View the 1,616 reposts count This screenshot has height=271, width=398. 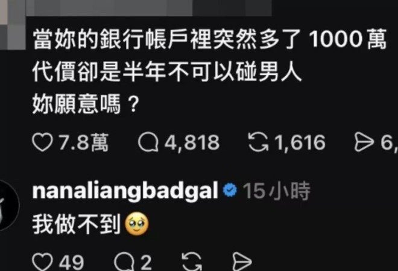click(x=300, y=142)
